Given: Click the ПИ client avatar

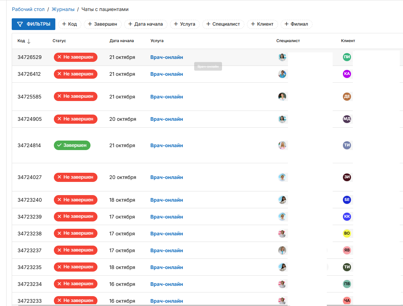Looking at the screenshot, I should point(347,57).
